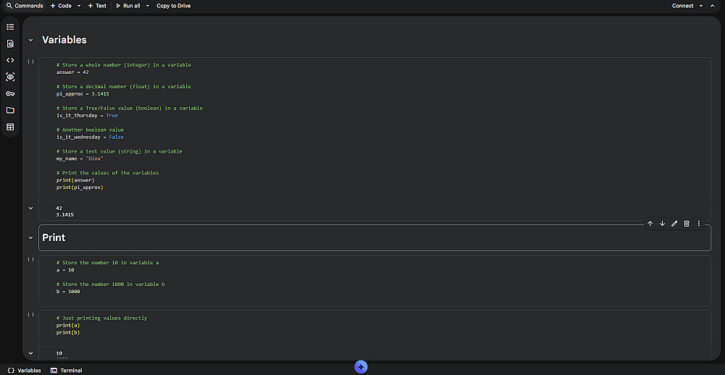This screenshot has width=725, height=375.
Task: Click the Connect runtime button
Action: point(682,6)
